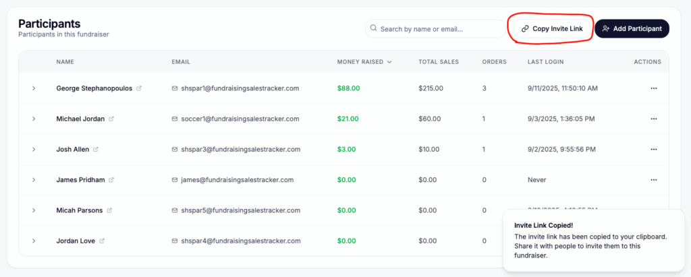691x277 pixels.
Task: Click the Invite Link Copied notification toast
Action: 593,241
